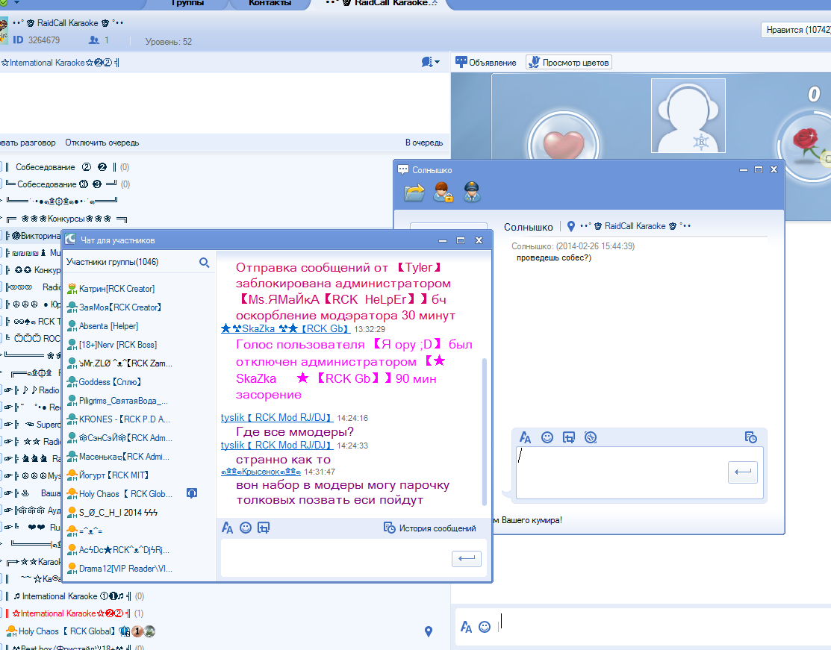Open emoticon picker in members chat toolbar

[x=246, y=528]
